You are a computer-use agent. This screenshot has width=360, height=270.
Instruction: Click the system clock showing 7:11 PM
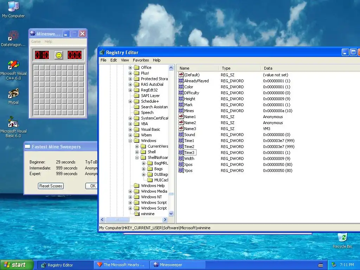click(x=347, y=265)
